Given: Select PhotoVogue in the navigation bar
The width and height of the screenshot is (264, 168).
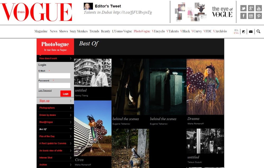Looking at the screenshot, I should [x=142, y=31].
